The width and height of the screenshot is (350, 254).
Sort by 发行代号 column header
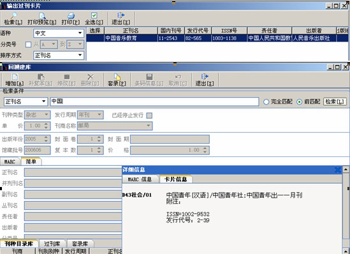click(x=198, y=31)
